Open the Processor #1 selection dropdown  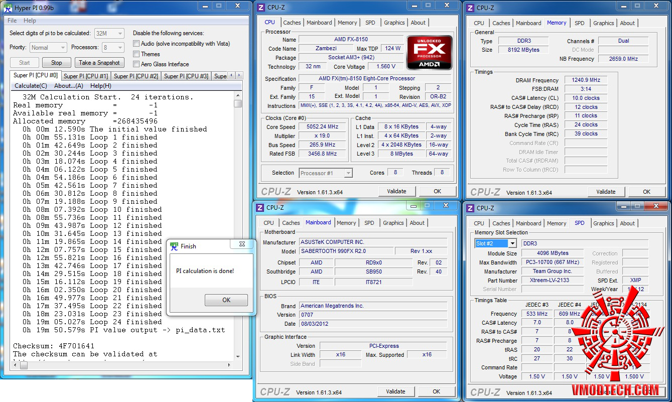326,173
